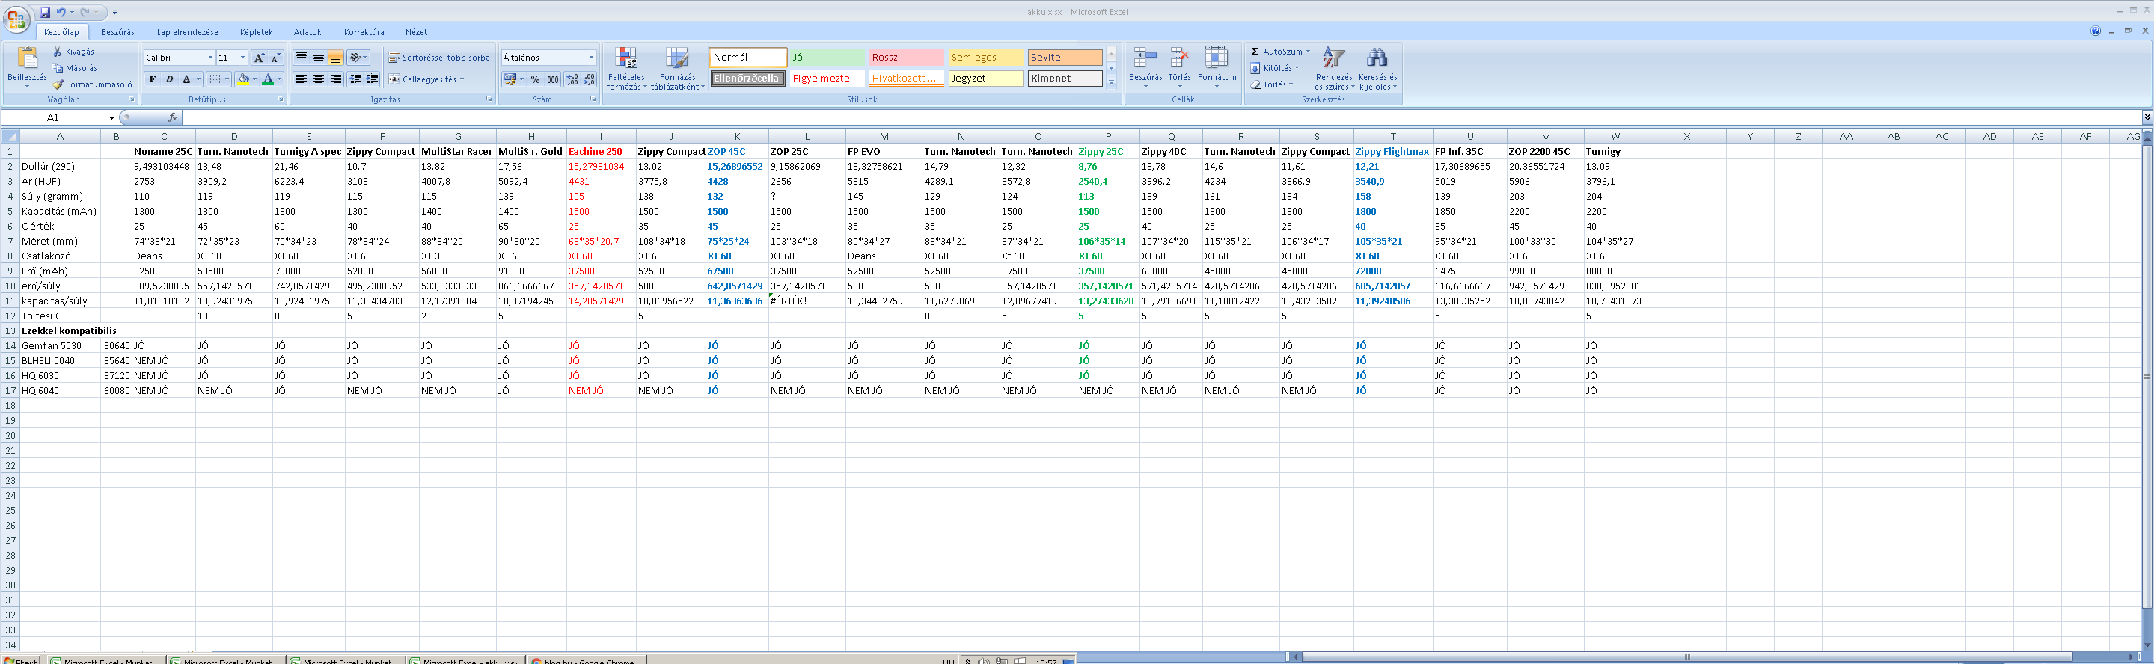Open the formula bar function (fx) dialog

click(172, 117)
